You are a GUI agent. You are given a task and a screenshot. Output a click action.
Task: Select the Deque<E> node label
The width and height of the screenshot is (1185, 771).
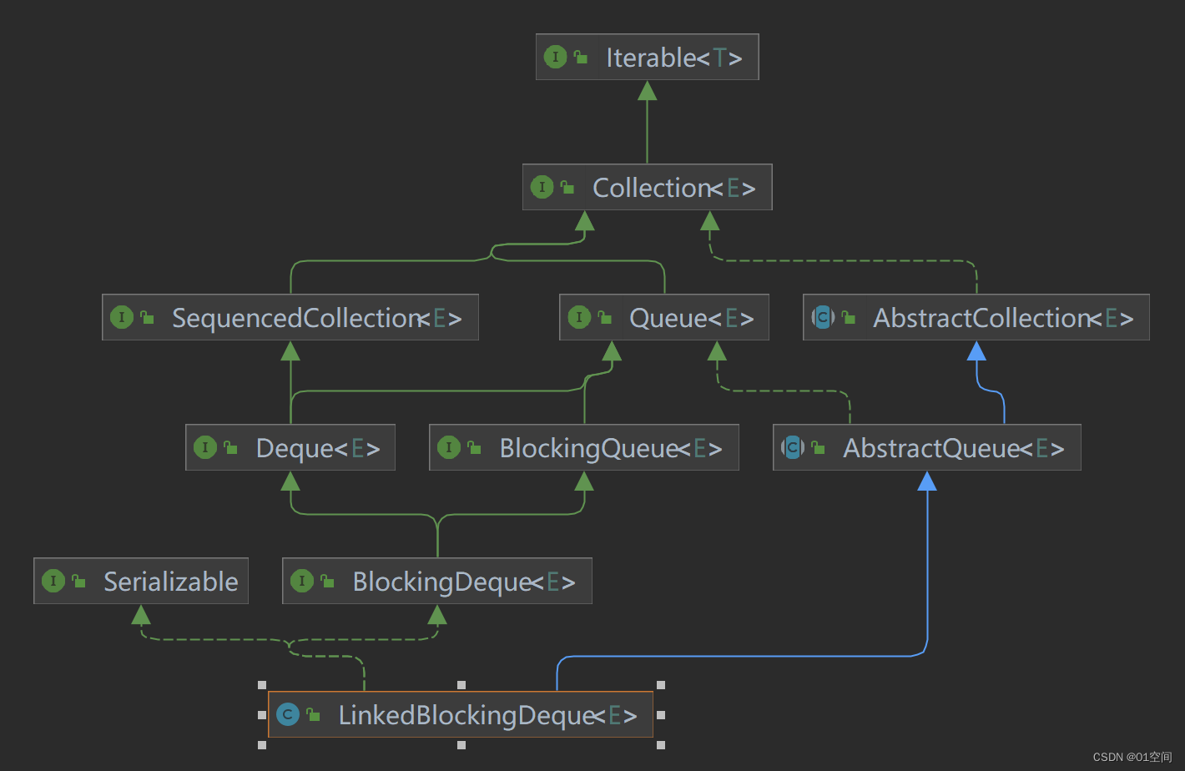pos(318,448)
